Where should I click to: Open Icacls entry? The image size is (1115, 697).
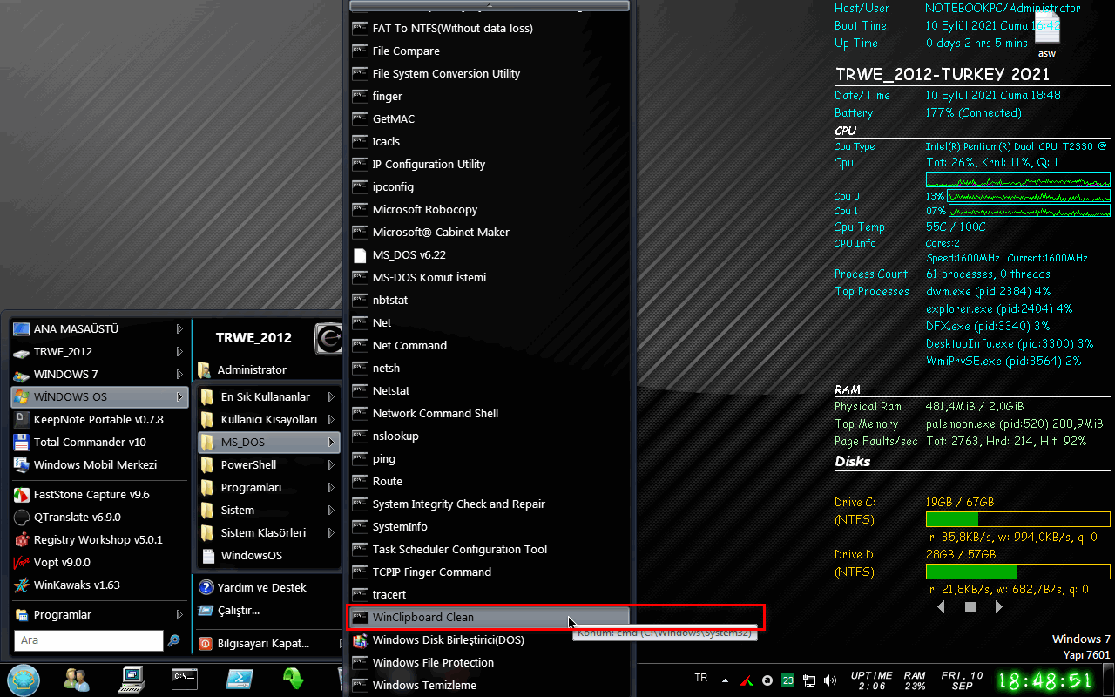click(x=489, y=141)
